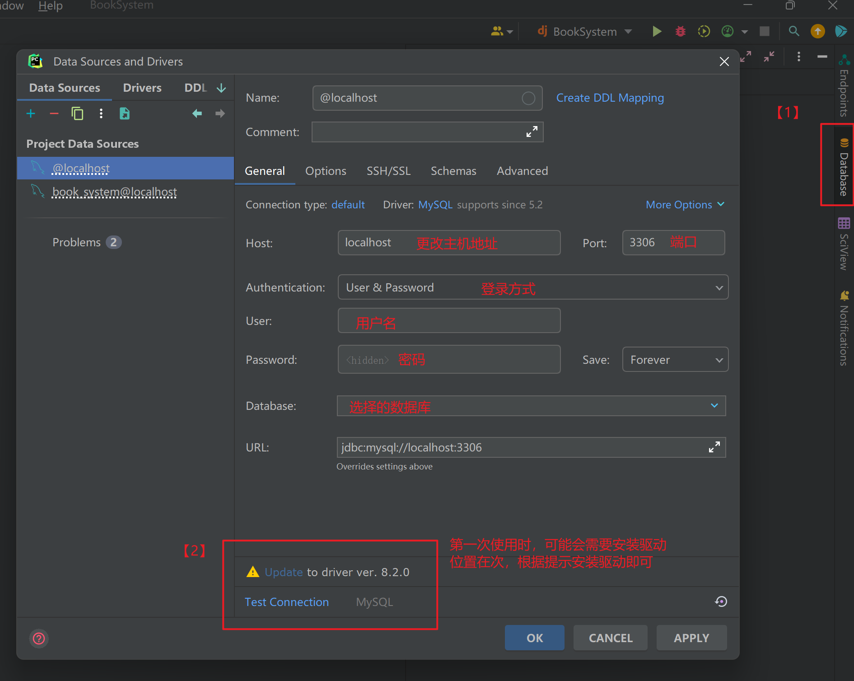Navigate forward with right arrow
Image resolution: width=854 pixels, height=681 pixels.
pyautogui.click(x=220, y=113)
